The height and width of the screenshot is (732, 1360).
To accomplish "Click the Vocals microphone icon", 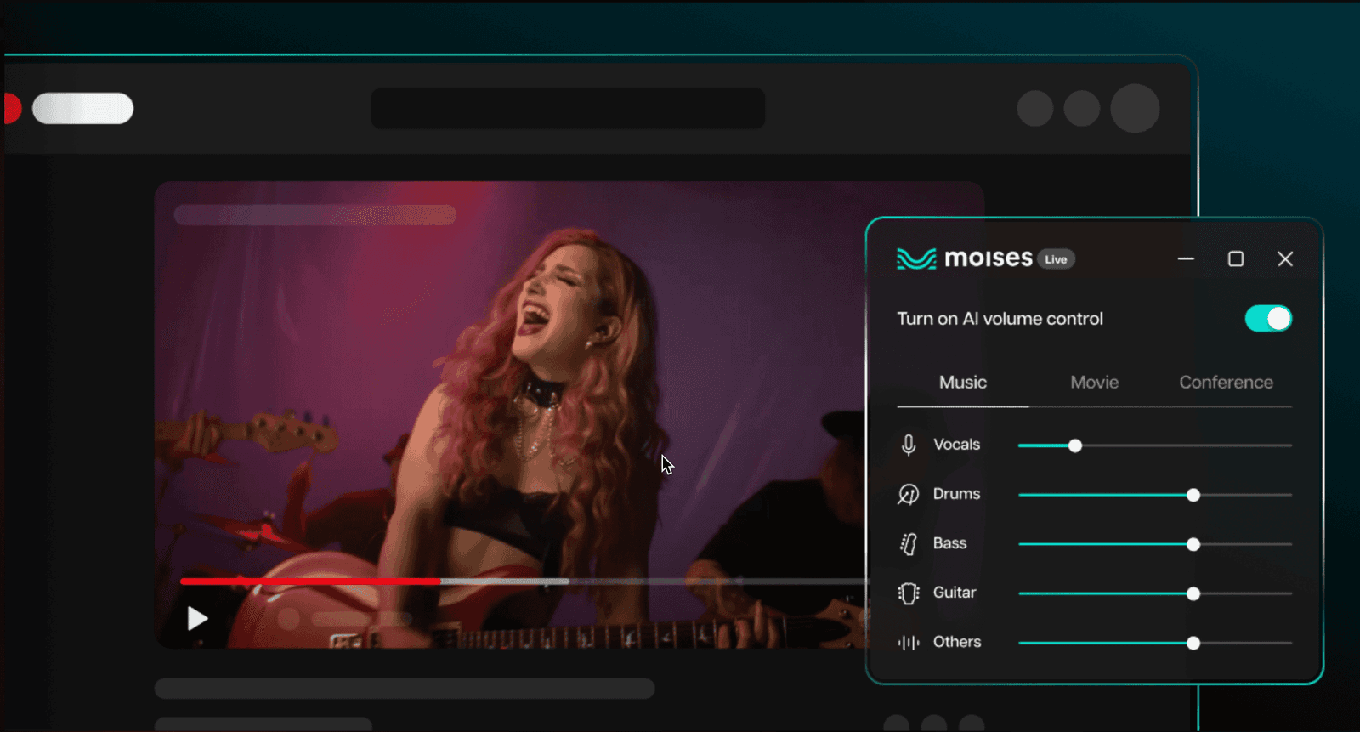I will (908, 445).
